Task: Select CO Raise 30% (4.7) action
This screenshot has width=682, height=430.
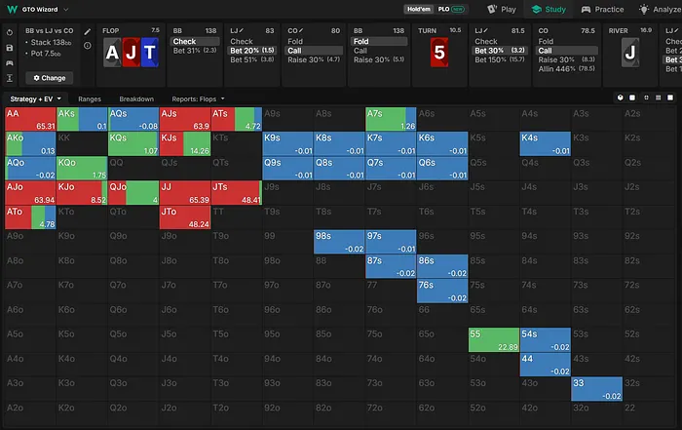Action: point(314,59)
